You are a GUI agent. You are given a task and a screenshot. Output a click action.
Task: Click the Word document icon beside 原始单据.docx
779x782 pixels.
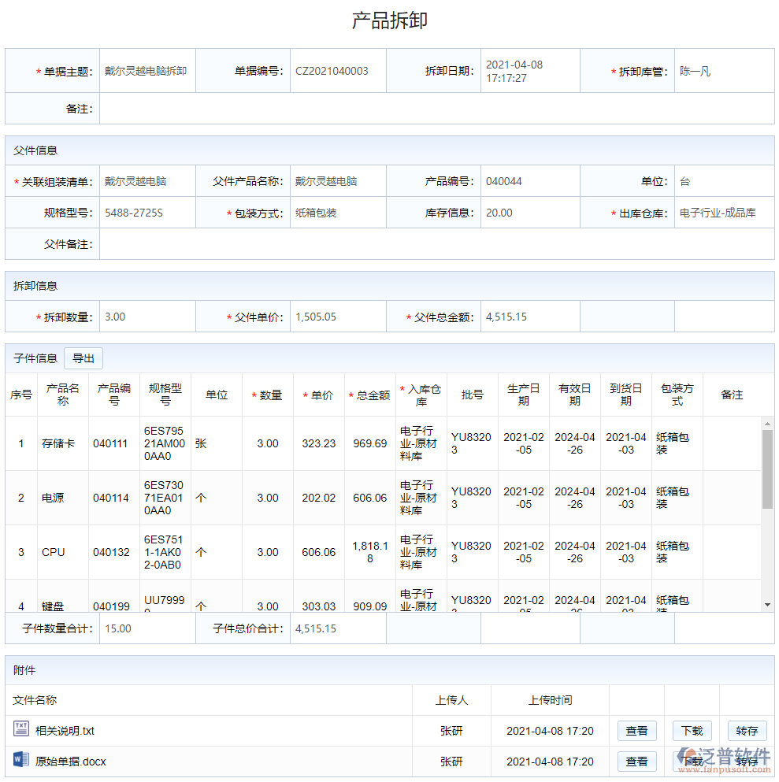pos(22,761)
